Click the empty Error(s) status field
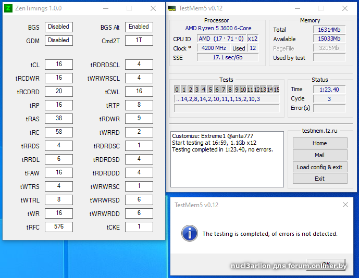 (329, 108)
